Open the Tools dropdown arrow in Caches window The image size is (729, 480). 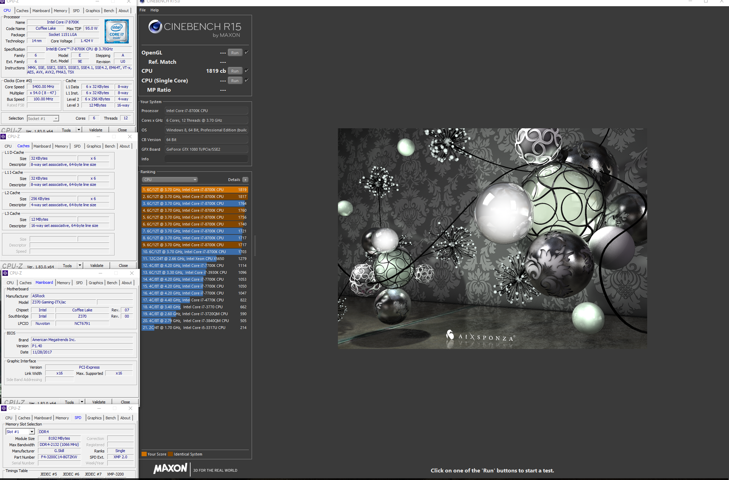(80, 266)
